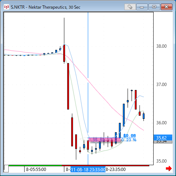The width and height of the screenshot is (176, 176).
Task: Click the CQG chart application icon in title bar
Action: [x=7, y=7]
